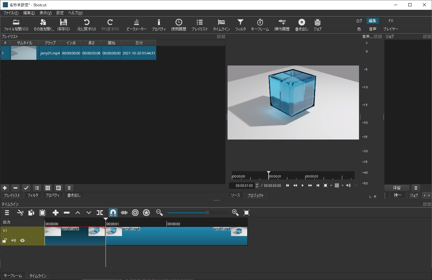Mute the V1 track audio
432x280 pixels.
[x=14, y=240]
